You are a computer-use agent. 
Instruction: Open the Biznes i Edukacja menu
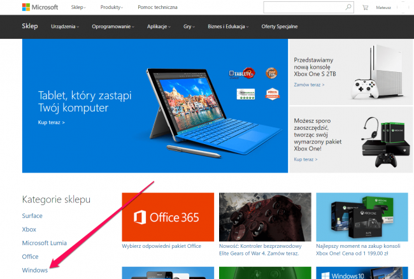228,26
